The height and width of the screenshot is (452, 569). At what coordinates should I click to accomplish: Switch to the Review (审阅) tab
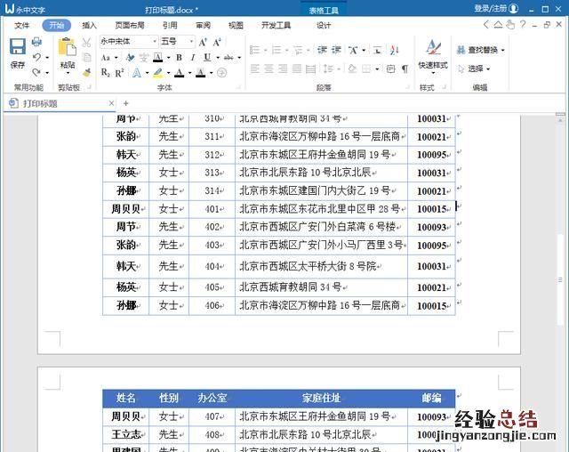click(204, 25)
